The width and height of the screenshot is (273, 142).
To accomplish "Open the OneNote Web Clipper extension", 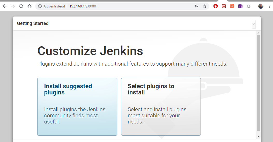I will tap(240, 6).
